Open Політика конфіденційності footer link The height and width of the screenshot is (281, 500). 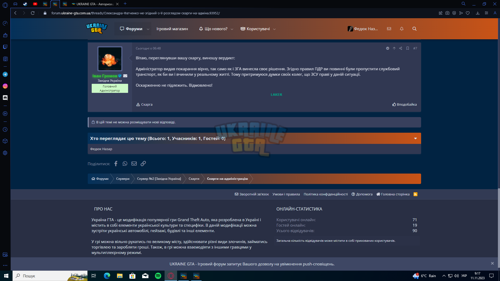point(326,194)
